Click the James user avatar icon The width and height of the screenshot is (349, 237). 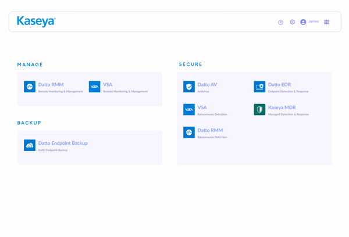coord(303,22)
